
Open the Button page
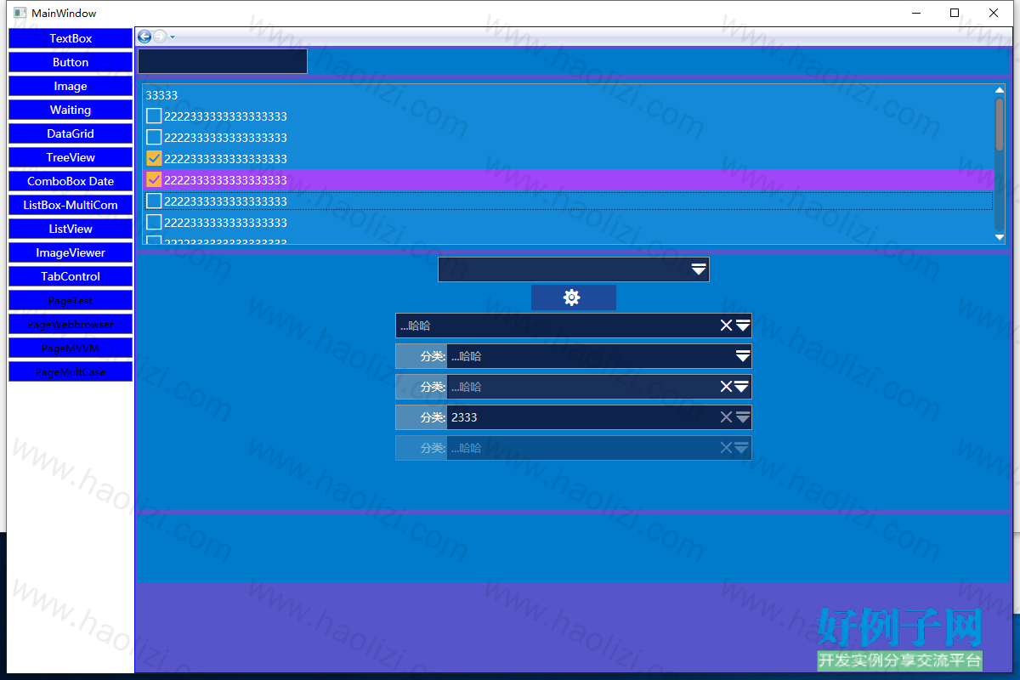(x=71, y=62)
